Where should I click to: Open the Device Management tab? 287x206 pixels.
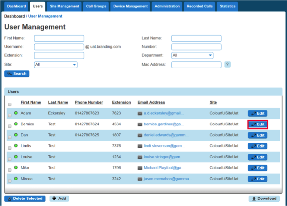[130, 6]
